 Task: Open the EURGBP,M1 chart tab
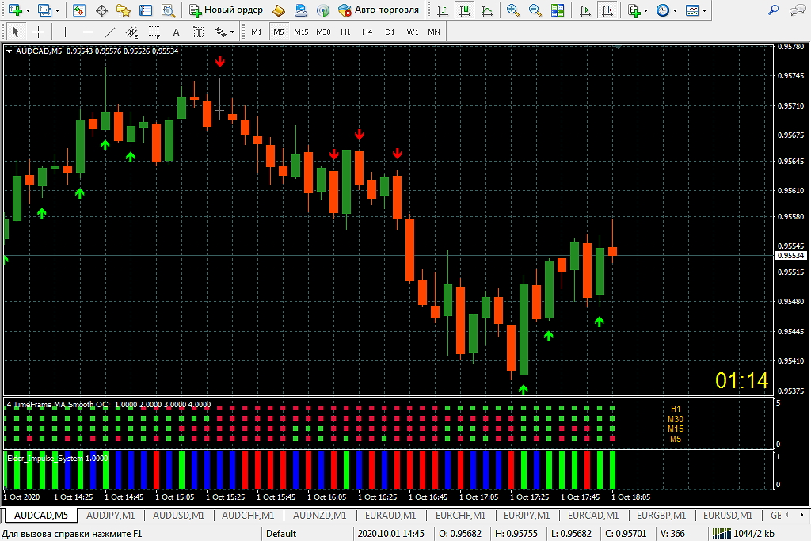[661, 516]
